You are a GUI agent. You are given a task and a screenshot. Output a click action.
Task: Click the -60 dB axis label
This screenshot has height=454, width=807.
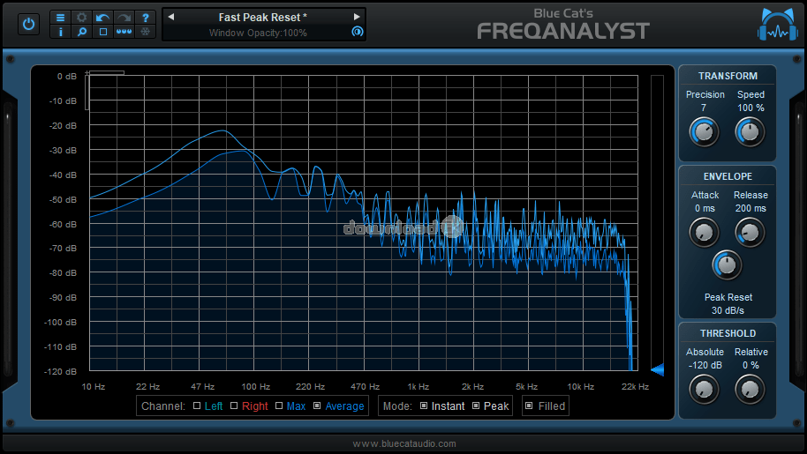click(63, 225)
